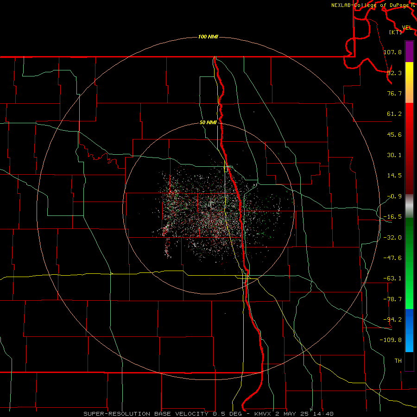Click the 14.5 velocity scale value
This screenshot has width=417, height=417.
(x=394, y=176)
